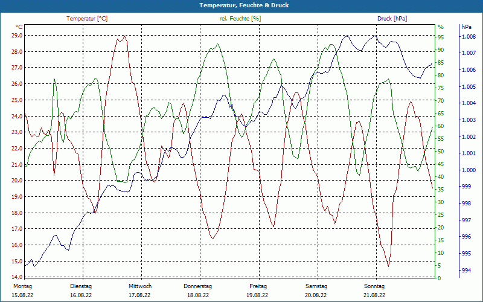Click the '24,0' temperature axis value

(17, 116)
